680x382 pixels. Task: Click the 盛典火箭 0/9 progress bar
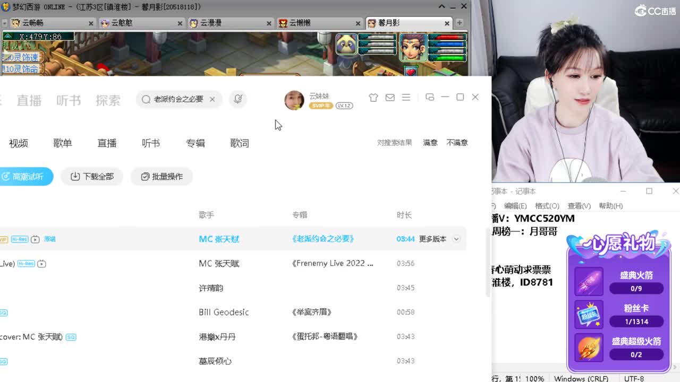click(x=636, y=289)
